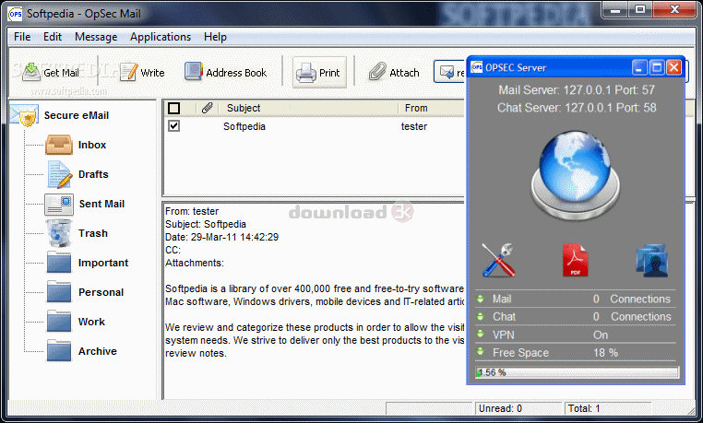Click the Date: 29-Mar-11 line
The image size is (703, 423).
point(222,237)
